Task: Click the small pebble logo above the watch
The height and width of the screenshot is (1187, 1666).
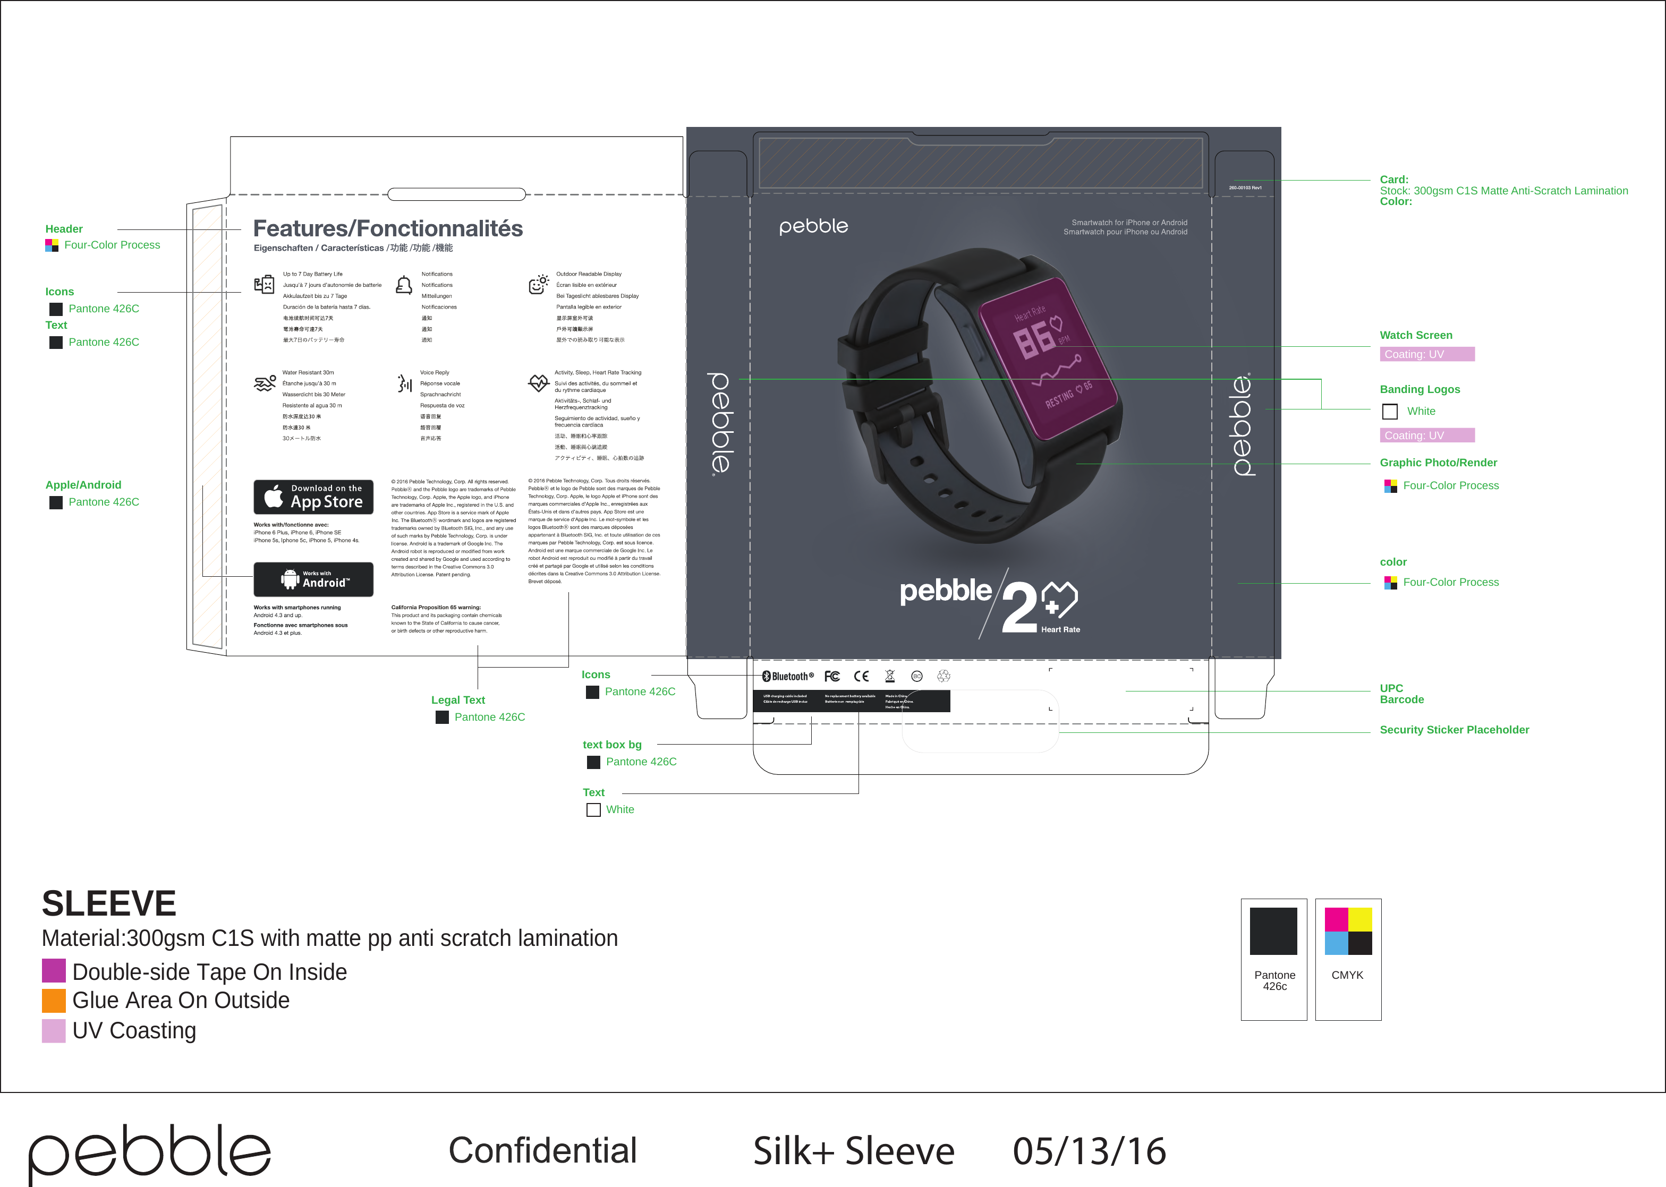Action: 814,227
